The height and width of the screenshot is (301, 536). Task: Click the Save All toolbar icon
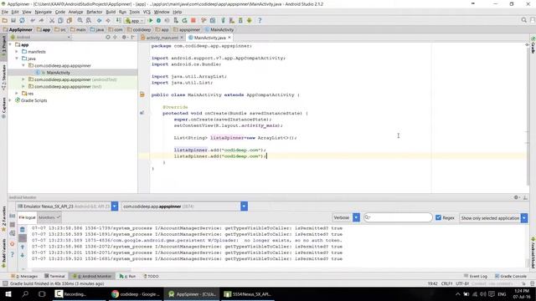point(13,20)
